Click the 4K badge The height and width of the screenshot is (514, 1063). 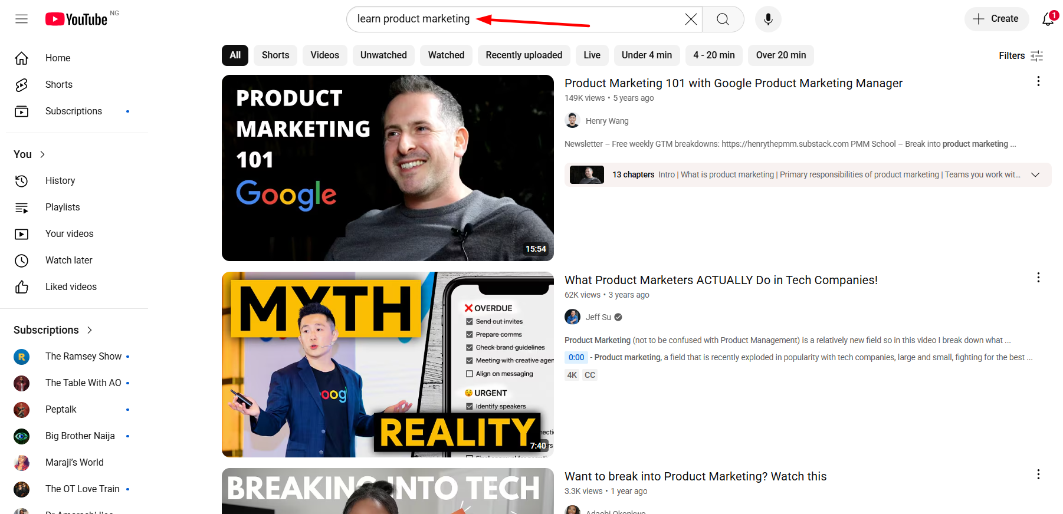pos(572,375)
